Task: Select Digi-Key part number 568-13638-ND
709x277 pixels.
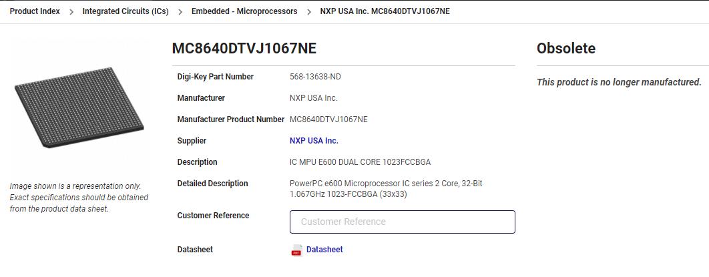Action: click(315, 77)
